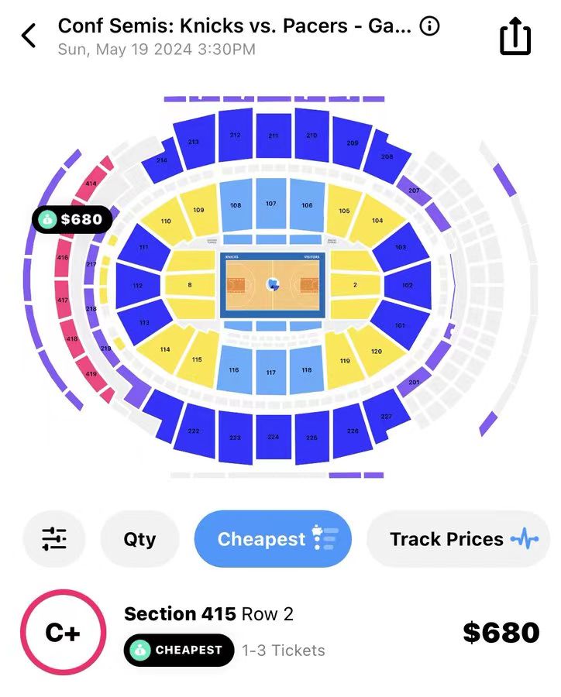561x697 pixels.
Task: Tap the Track Prices button
Action: click(x=458, y=539)
